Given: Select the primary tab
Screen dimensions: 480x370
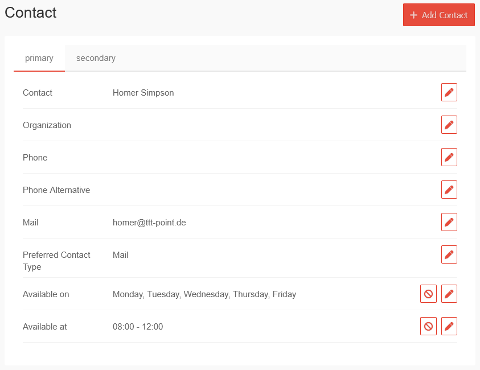Looking at the screenshot, I should pos(39,58).
